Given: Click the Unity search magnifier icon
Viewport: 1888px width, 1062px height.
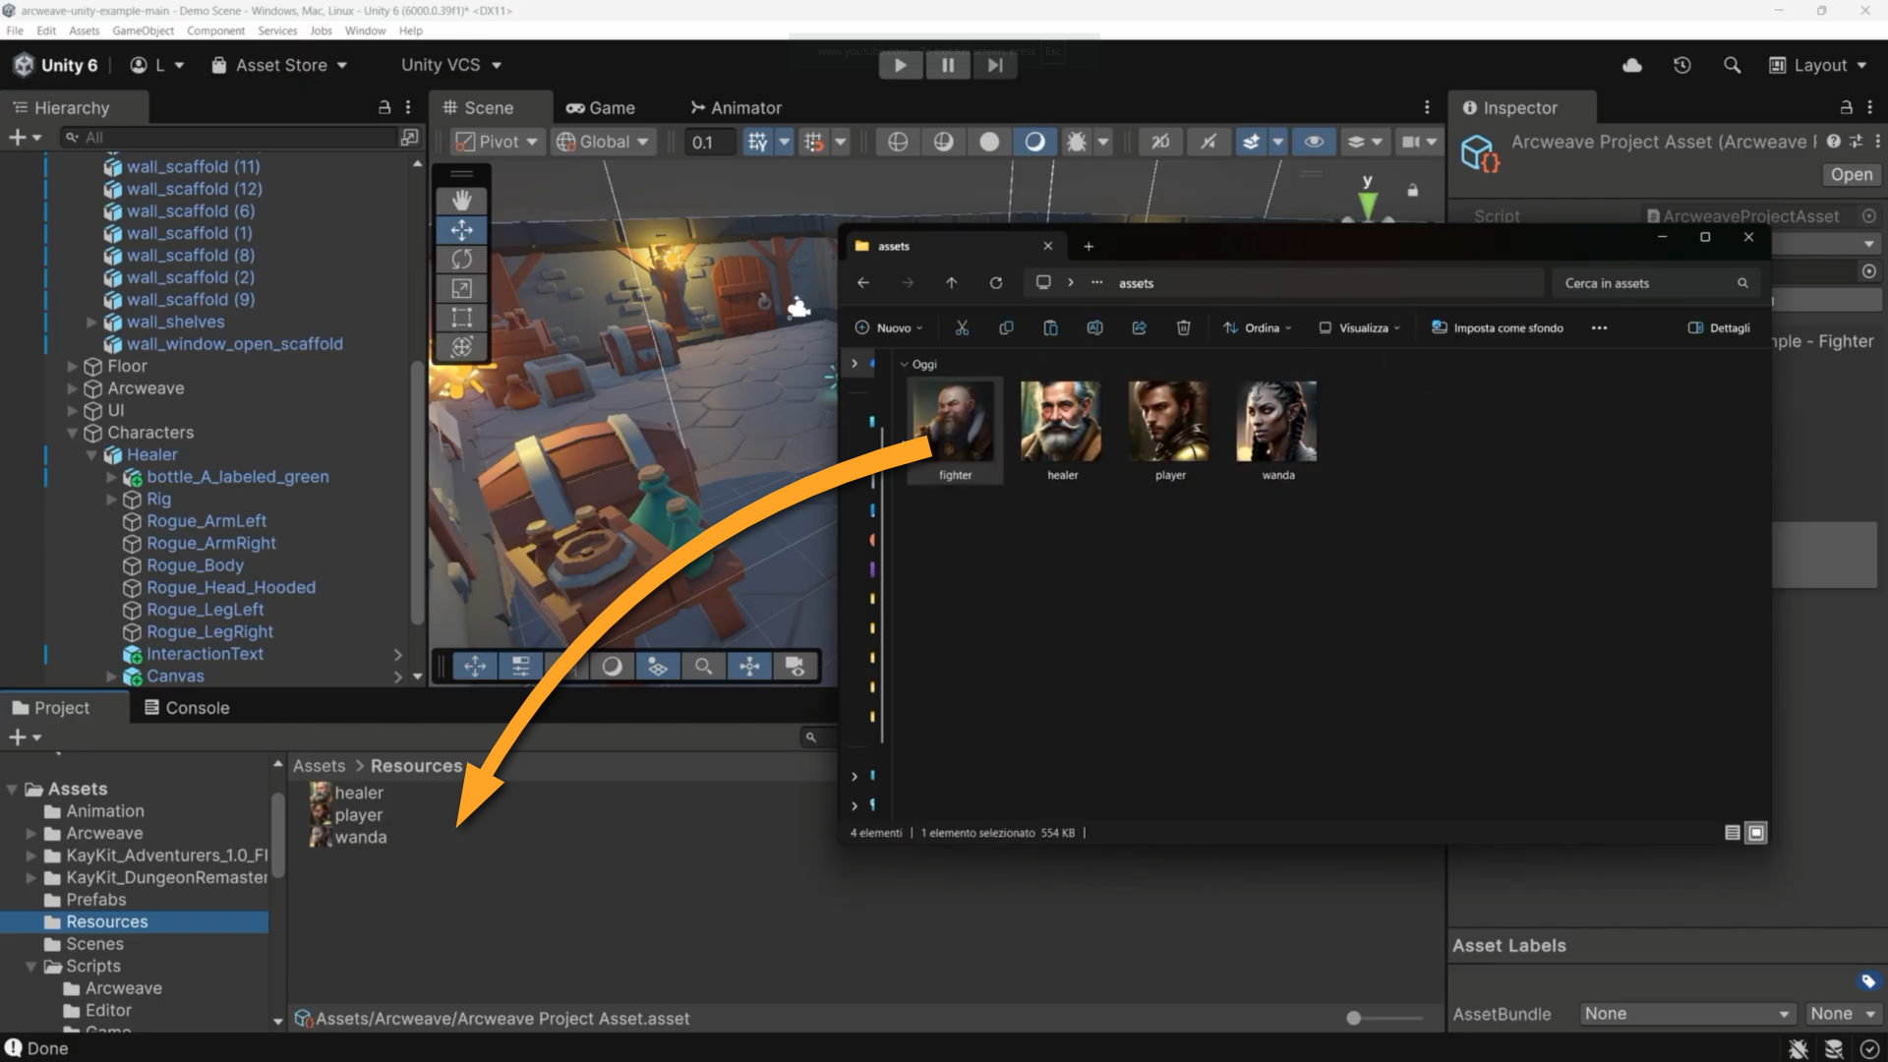Looking at the screenshot, I should (x=1733, y=65).
